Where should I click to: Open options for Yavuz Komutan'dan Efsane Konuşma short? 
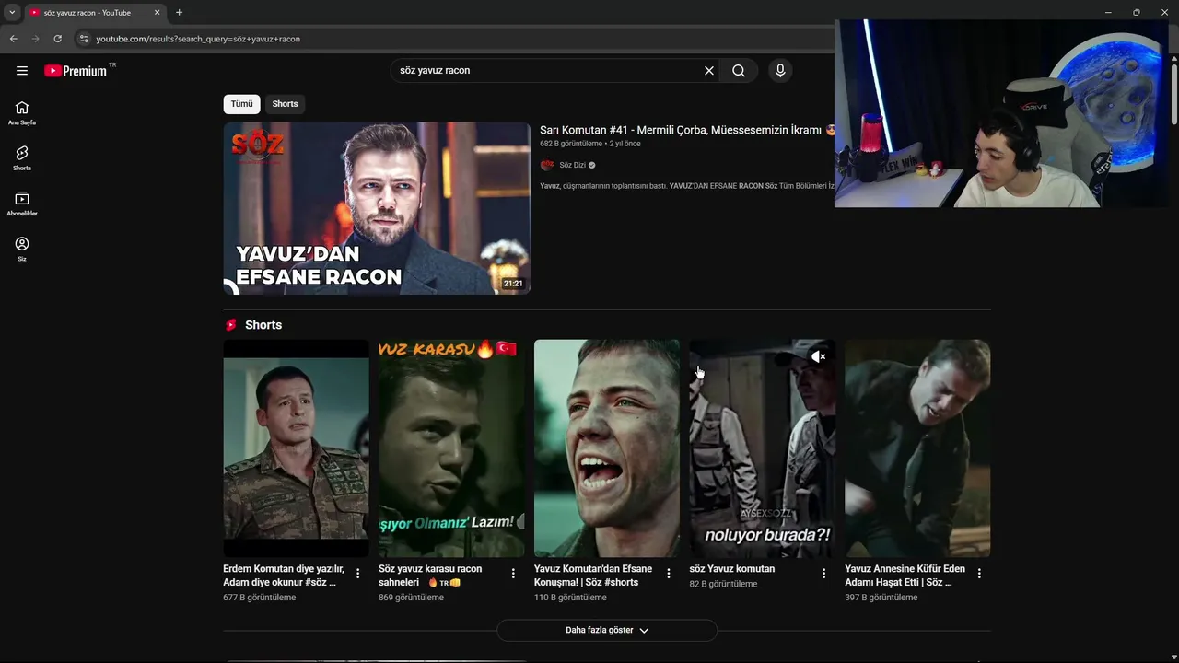click(669, 574)
